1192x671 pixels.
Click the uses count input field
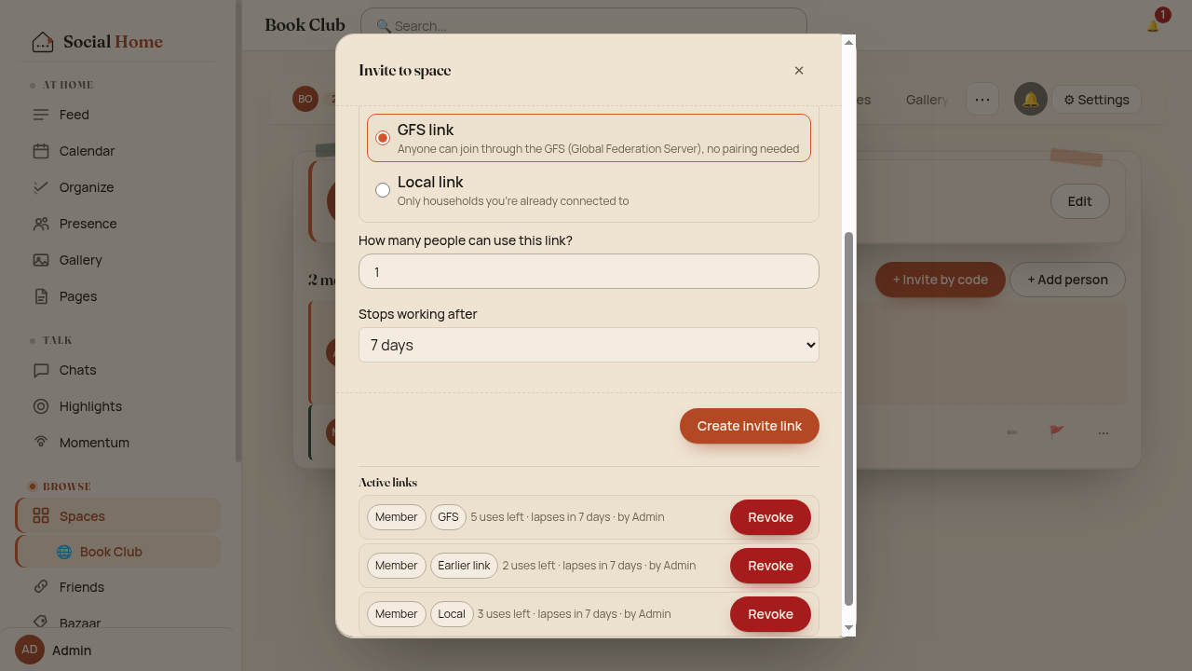[x=589, y=271]
